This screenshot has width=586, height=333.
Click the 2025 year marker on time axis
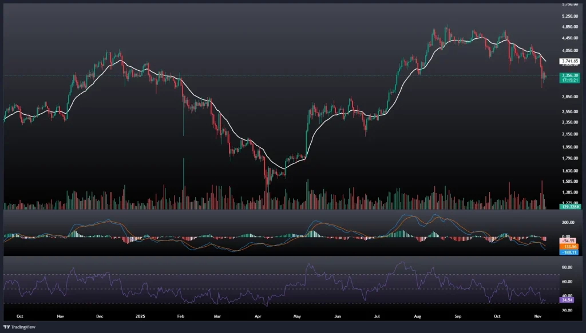coord(141,315)
